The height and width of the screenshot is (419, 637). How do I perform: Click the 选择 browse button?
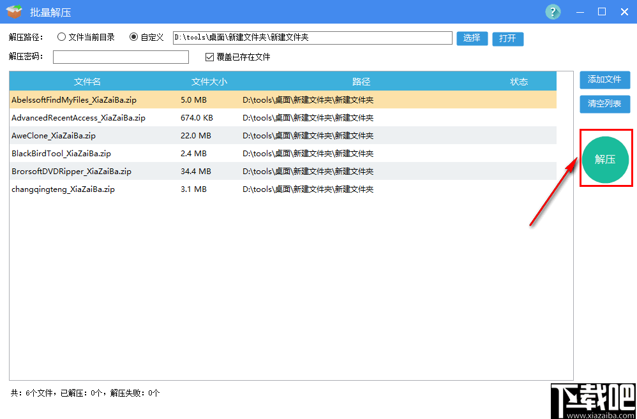pyautogui.click(x=472, y=38)
